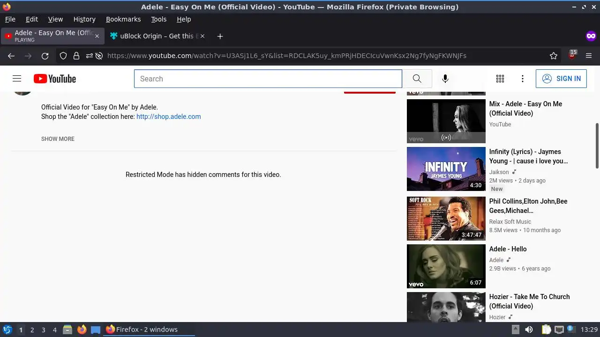Open the History menu
Viewport: 600px width, 337px height.
(x=84, y=19)
